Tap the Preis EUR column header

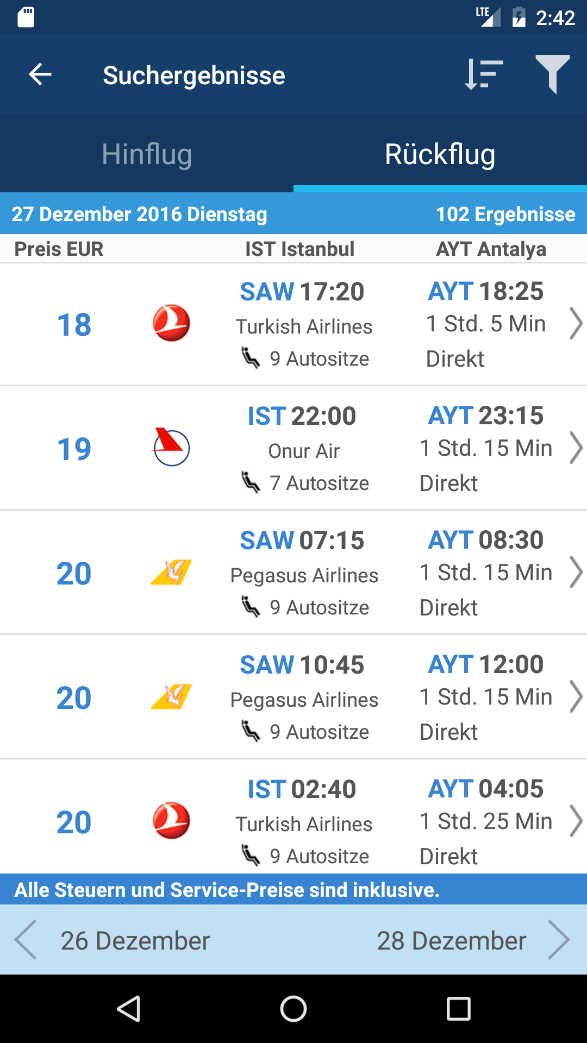pos(59,249)
